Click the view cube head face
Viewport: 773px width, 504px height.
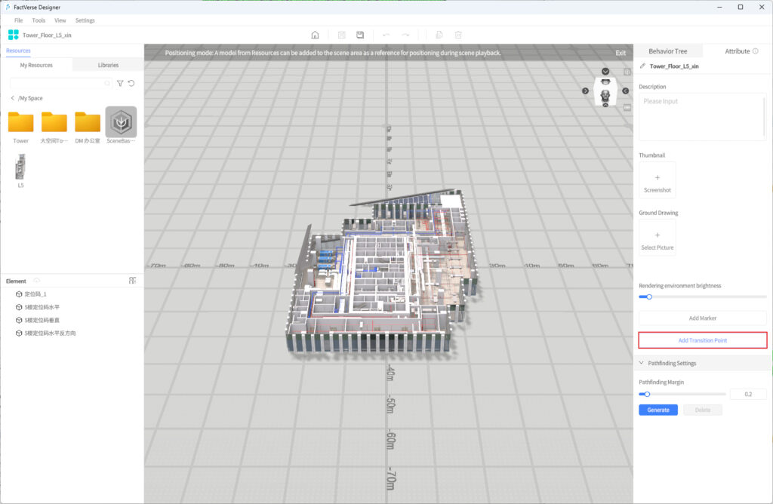pyautogui.click(x=605, y=94)
